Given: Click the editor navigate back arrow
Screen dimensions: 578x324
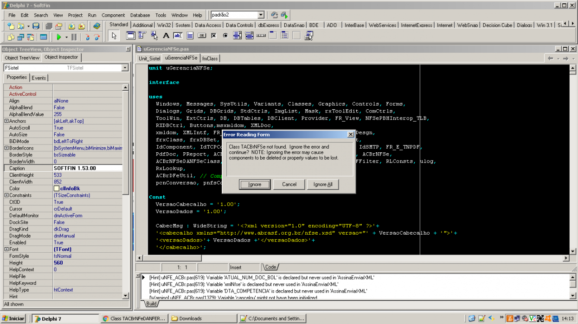Looking at the screenshot, I should click(x=551, y=58).
